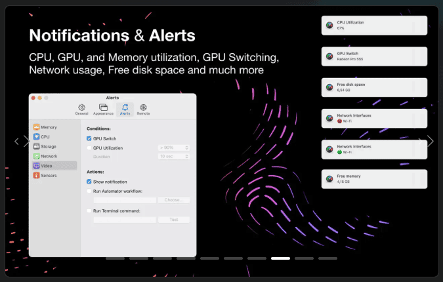Jump to the last slide indicator dash

coord(327,258)
